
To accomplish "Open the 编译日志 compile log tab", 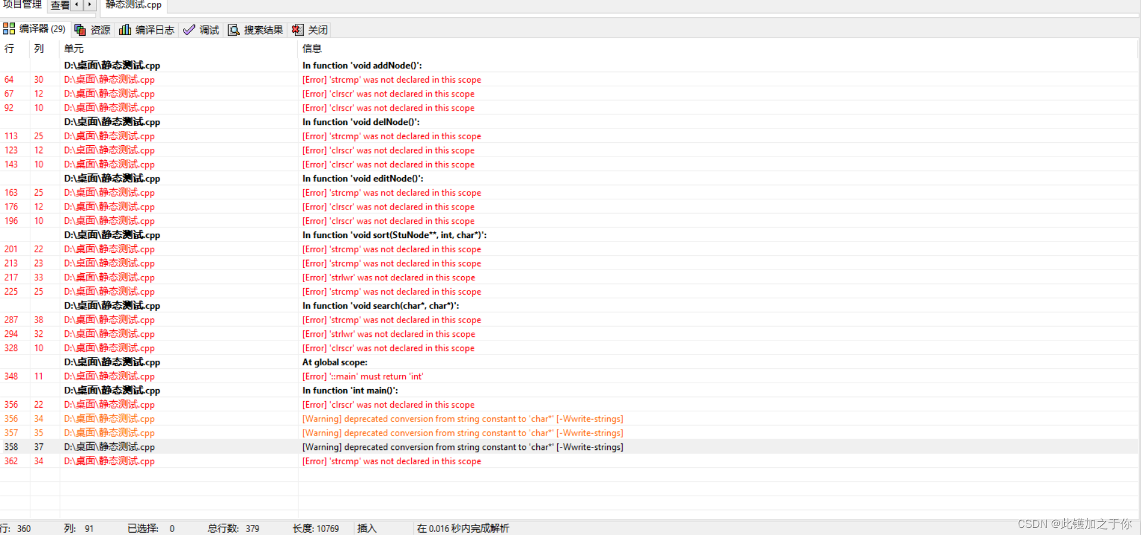I will [x=147, y=30].
